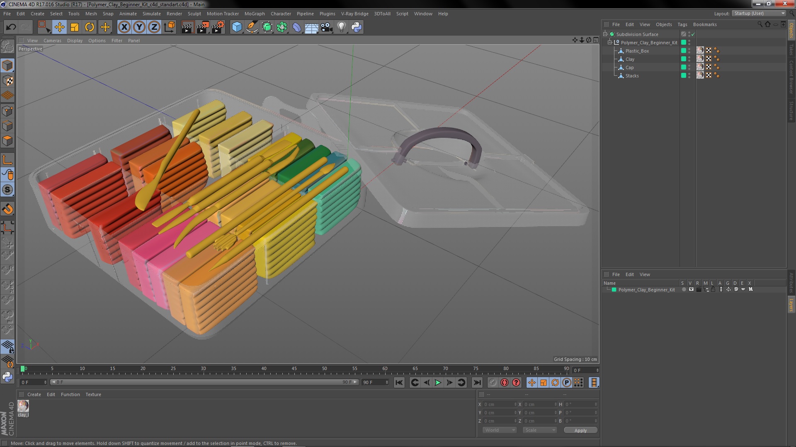Screen dimensions: 796x447
Task: Toggle visibility dots for Clay object
Action: click(x=689, y=59)
